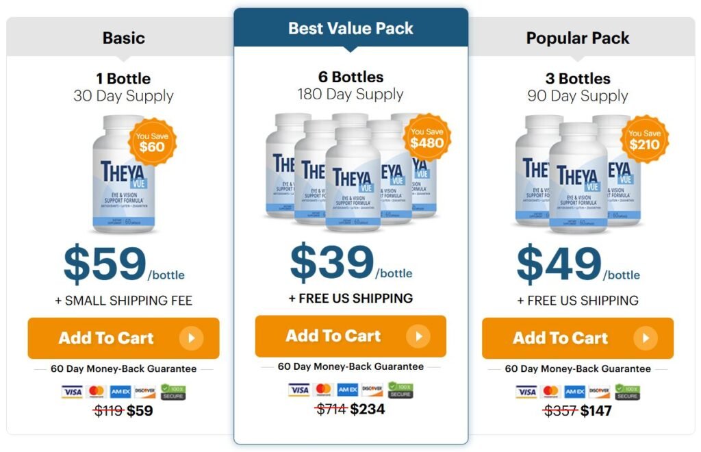Select the Basic pack header

pos(124,38)
